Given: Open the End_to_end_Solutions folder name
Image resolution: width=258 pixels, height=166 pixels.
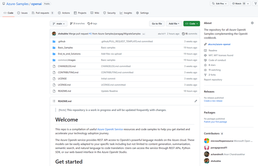Looking at the screenshot, I should coord(69,54).
